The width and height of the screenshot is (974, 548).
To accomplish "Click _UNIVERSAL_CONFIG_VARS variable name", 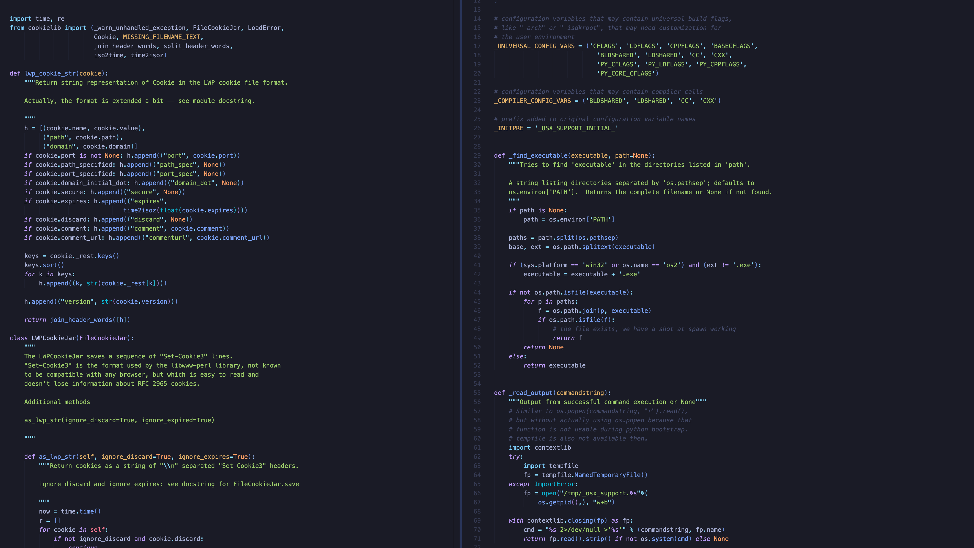I will click(534, 46).
